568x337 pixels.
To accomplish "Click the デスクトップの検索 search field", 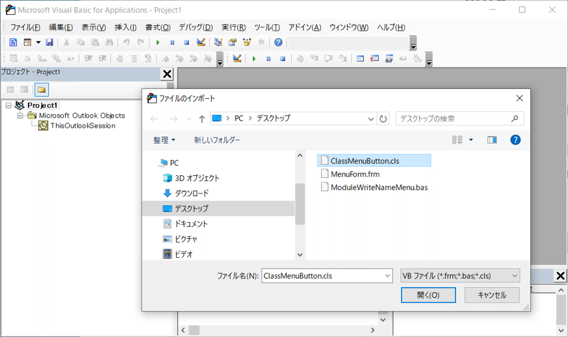I will (459, 119).
